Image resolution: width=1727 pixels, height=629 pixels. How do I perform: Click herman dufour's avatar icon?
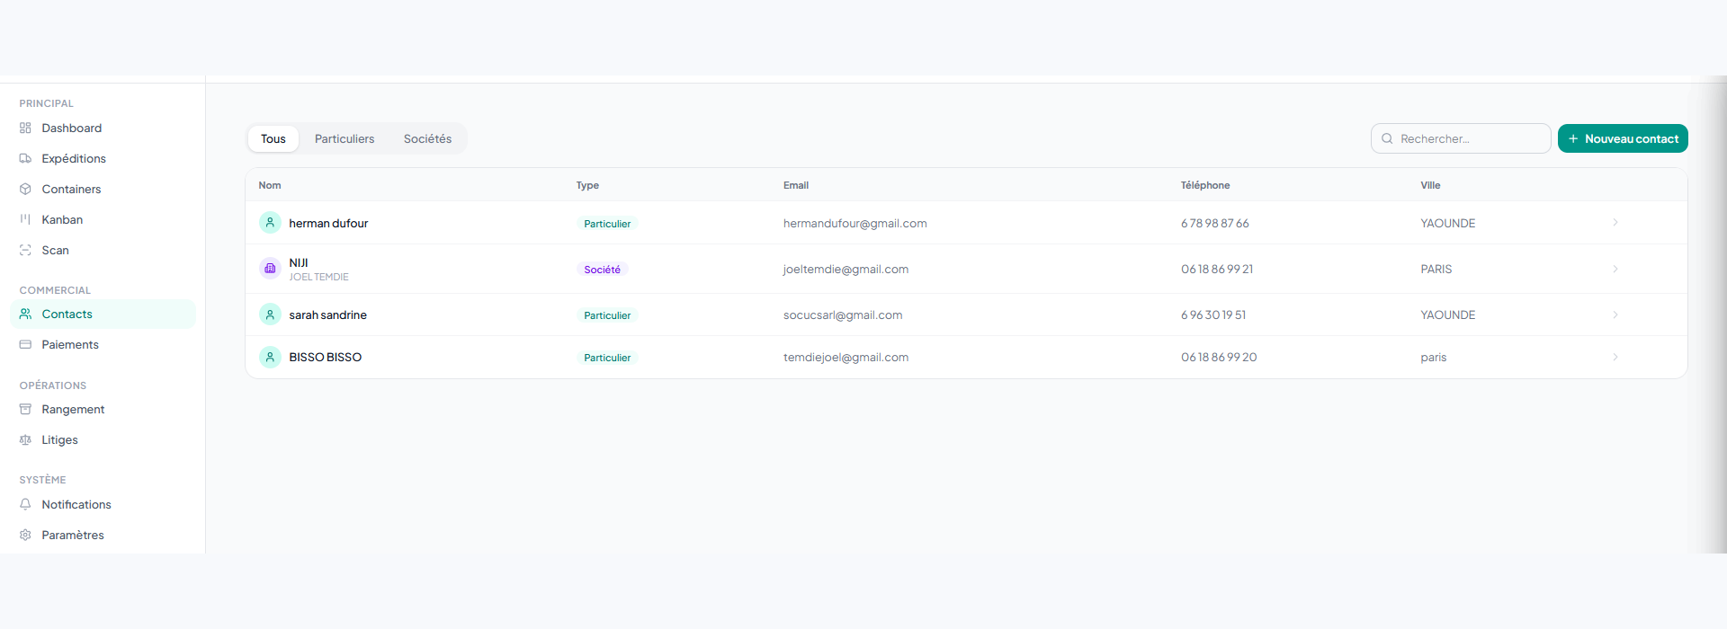[270, 223]
